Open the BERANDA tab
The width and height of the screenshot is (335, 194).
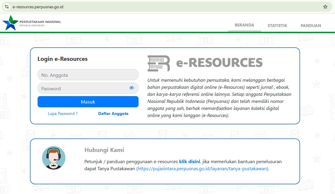point(244,25)
